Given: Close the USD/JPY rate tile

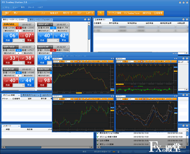Looking at the screenshot, I should [x=68, y=24].
